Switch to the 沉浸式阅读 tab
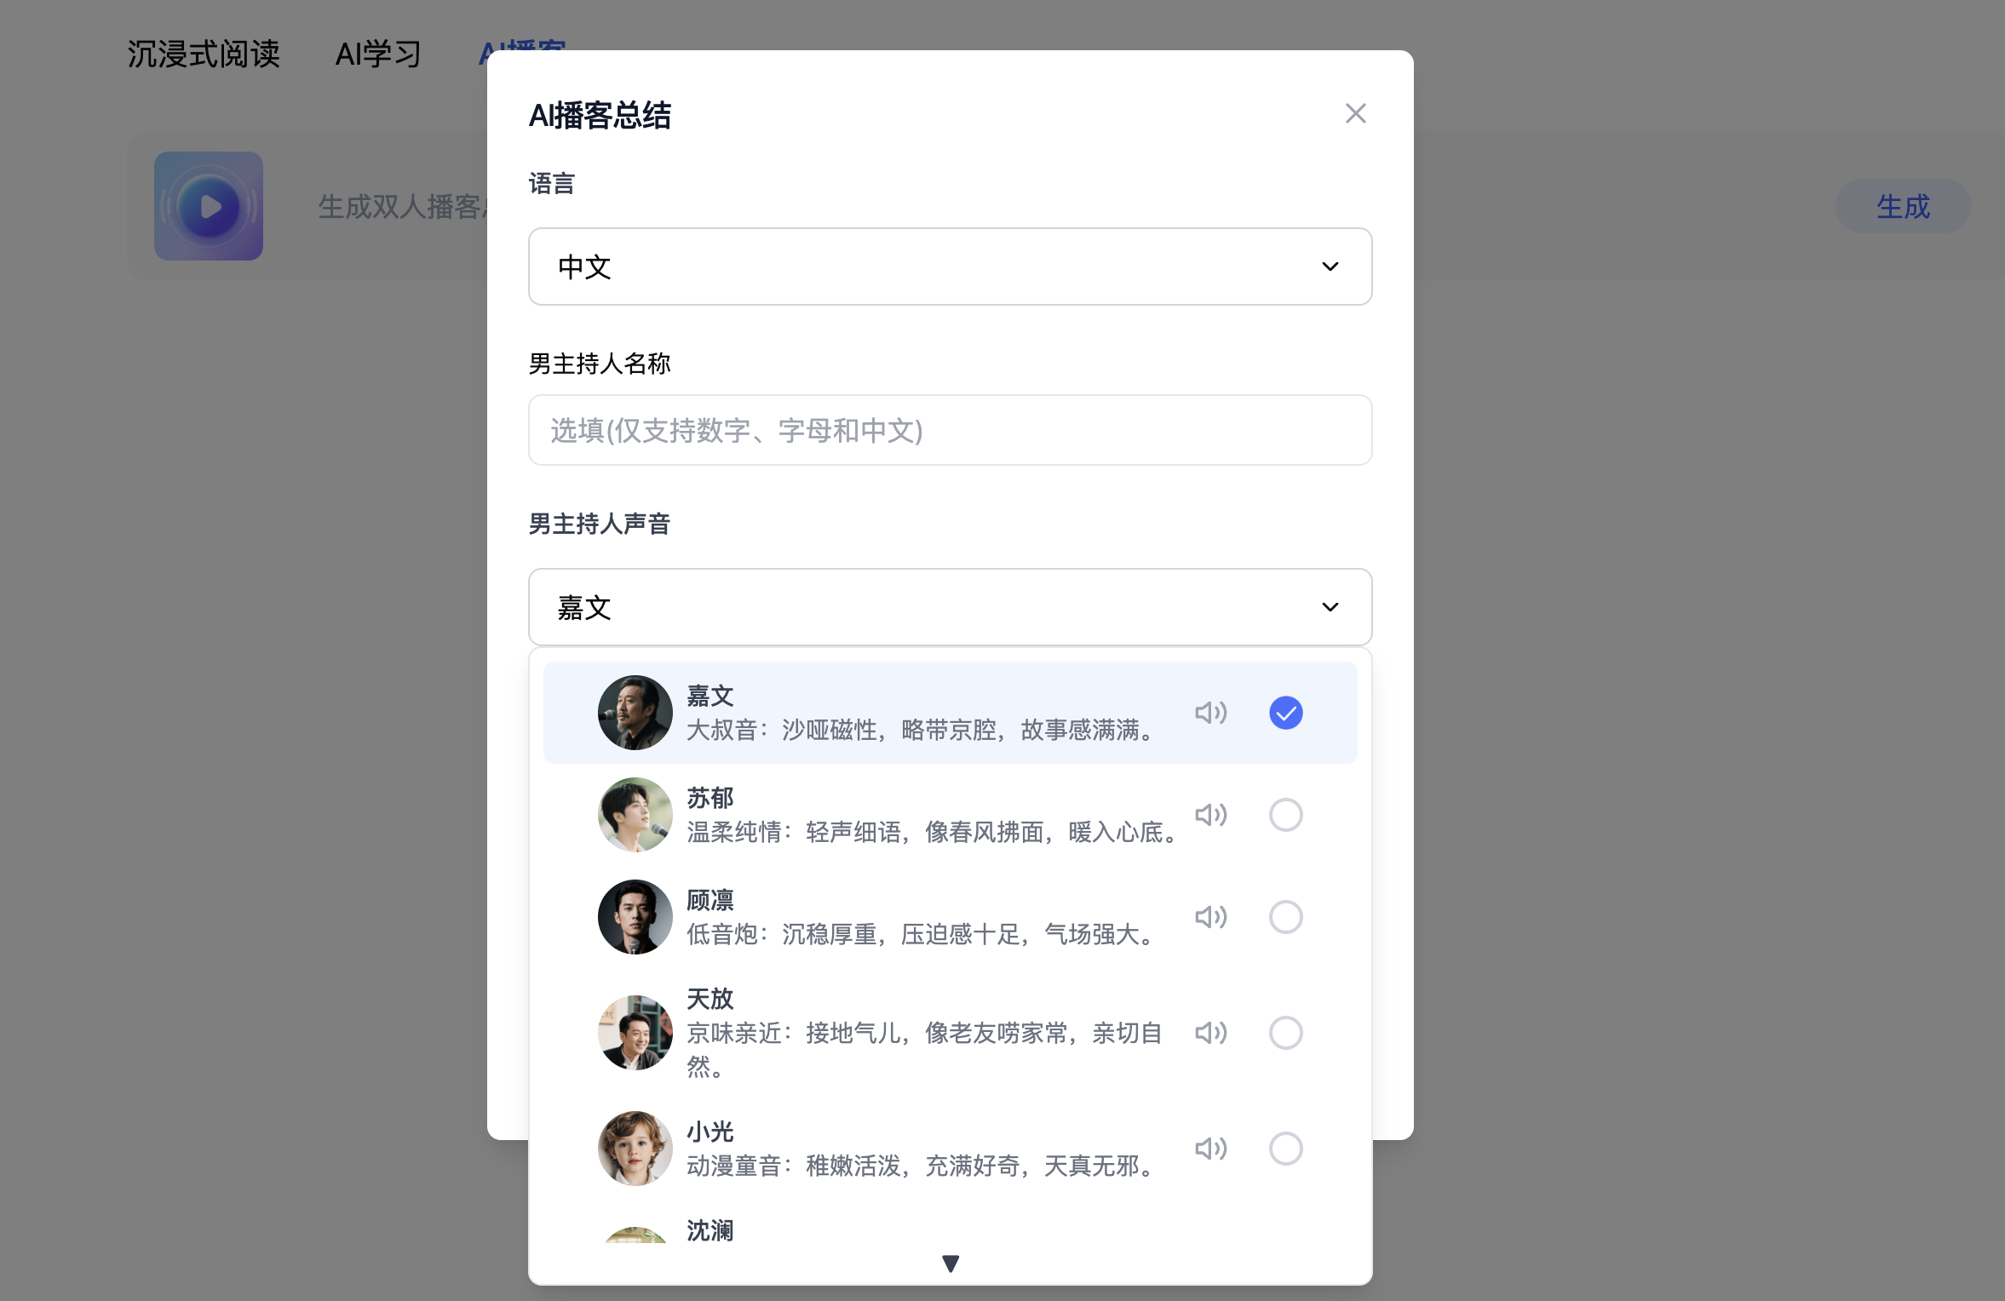2005x1301 pixels. point(204,54)
